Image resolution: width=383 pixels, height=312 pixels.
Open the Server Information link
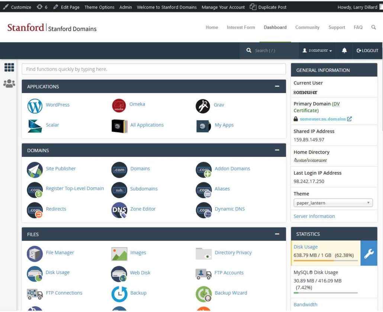click(x=314, y=216)
